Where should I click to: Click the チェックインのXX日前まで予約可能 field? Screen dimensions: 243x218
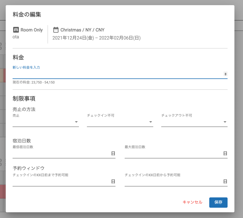[x=61, y=182]
